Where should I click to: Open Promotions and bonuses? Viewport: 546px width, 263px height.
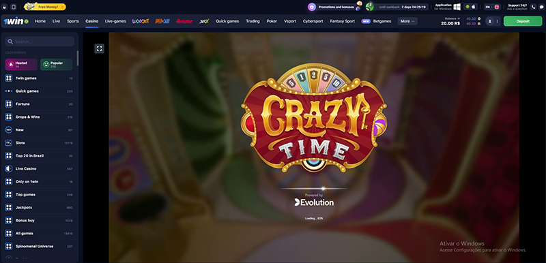pos(336,7)
